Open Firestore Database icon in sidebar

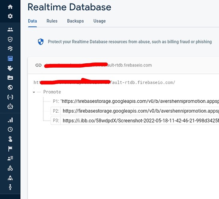coord(10,49)
